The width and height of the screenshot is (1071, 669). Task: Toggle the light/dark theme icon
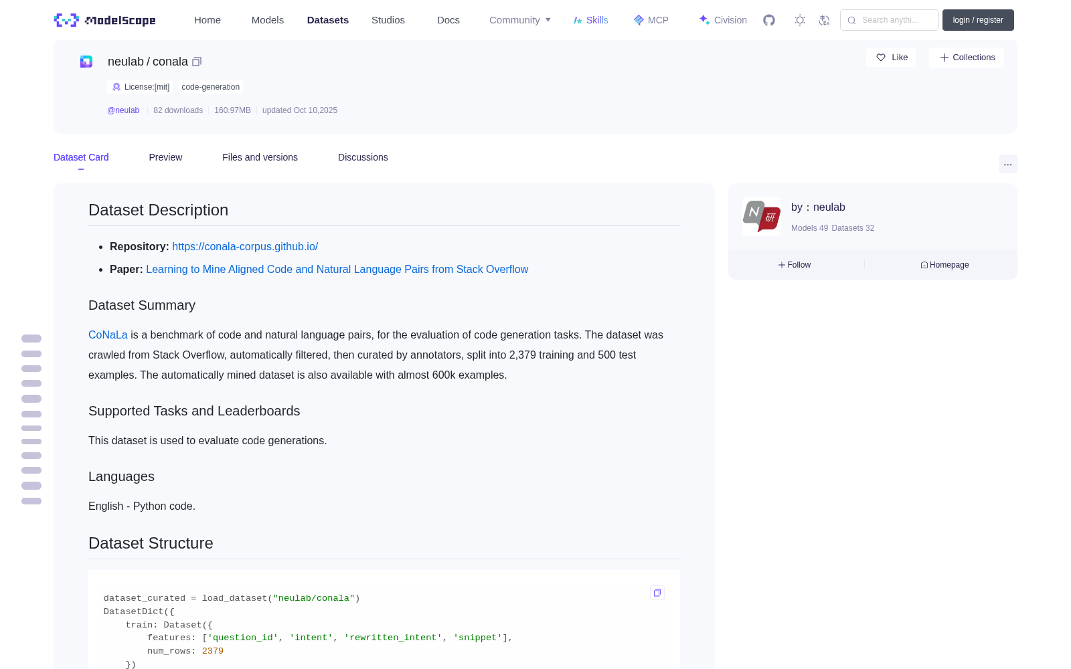coord(800,20)
